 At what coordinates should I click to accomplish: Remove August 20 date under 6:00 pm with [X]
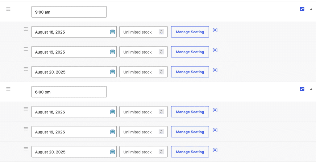[x=215, y=150]
